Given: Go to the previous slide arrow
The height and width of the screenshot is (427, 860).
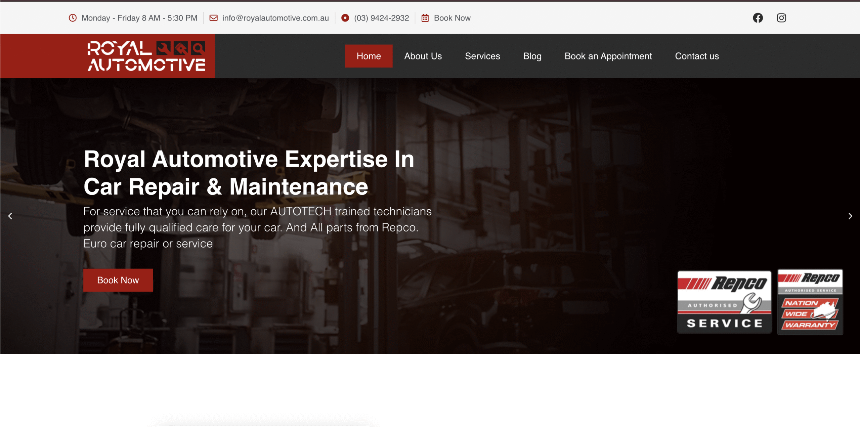Looking at the screenshot, I should tap(10, 216).
